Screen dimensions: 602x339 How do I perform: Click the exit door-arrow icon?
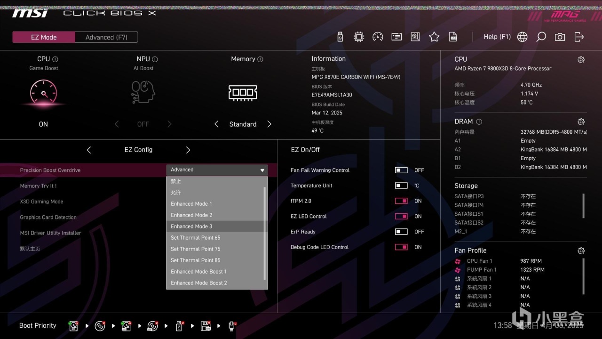(579, 37)
